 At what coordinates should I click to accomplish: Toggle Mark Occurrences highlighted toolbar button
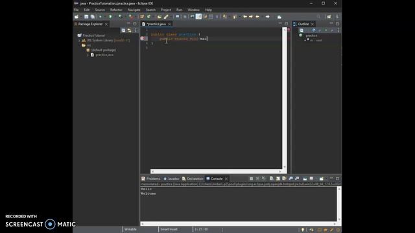(x=198, y=17)
